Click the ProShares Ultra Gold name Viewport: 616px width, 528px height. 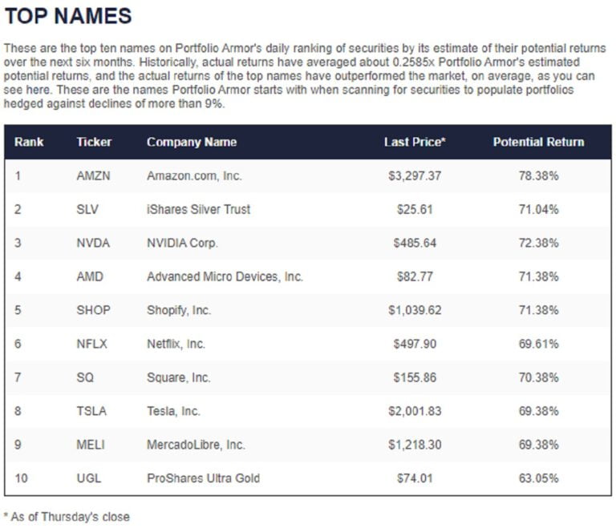click(203, 478)
